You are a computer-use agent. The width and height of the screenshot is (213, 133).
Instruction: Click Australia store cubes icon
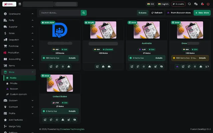[x=149, y=66]
